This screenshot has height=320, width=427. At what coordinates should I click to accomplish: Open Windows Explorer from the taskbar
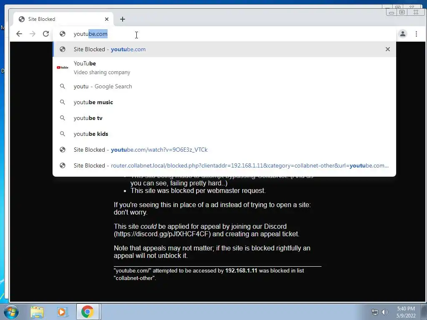[37, 312]
